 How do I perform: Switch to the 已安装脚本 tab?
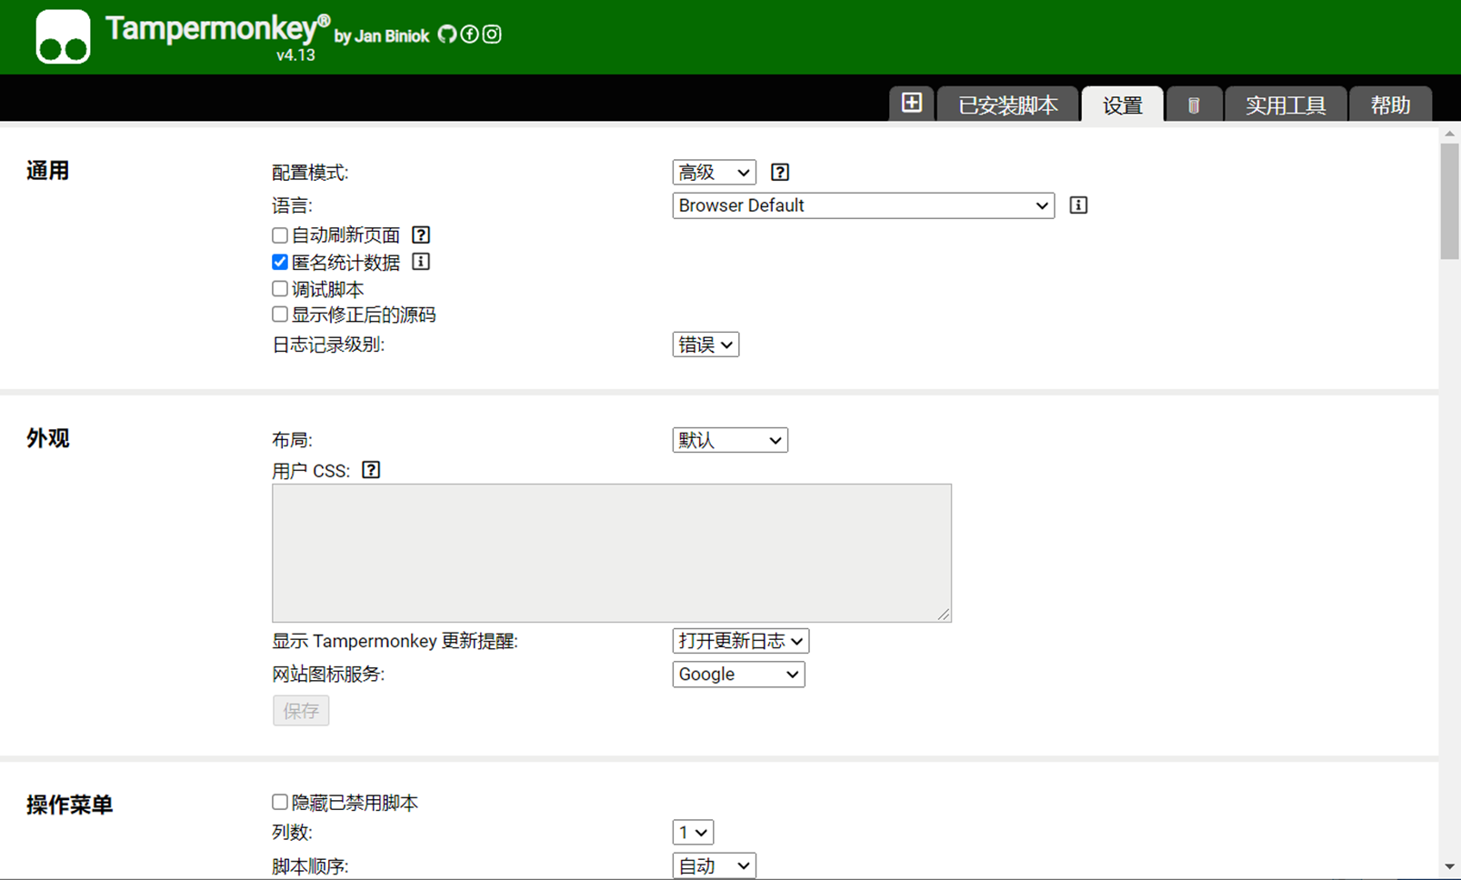point(1007,105)
